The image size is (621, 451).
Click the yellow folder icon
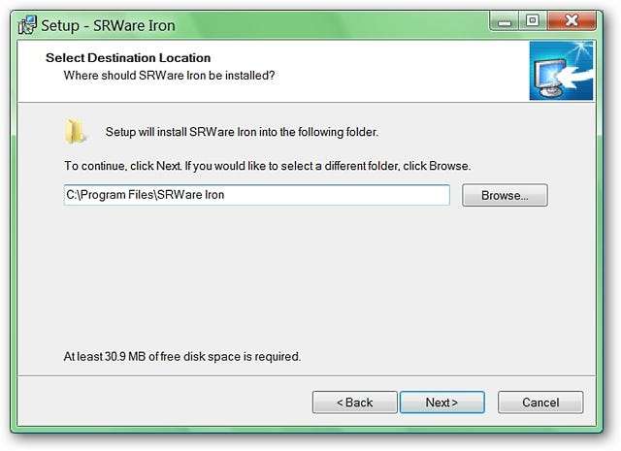tap(76, 131)
